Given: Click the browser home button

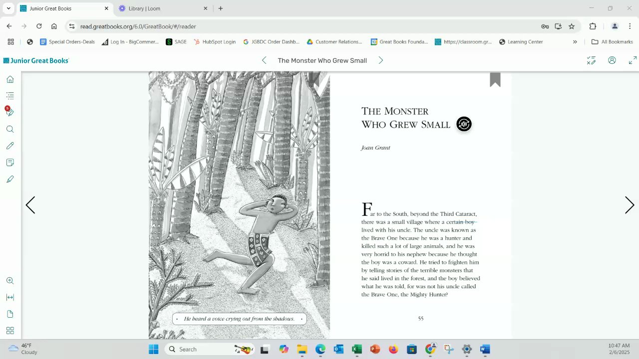Looking at the screenshot, I should pyautogui.click(x=54, y=26).
